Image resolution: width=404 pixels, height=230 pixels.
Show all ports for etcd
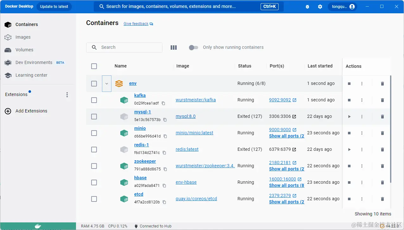coord(287,202)
